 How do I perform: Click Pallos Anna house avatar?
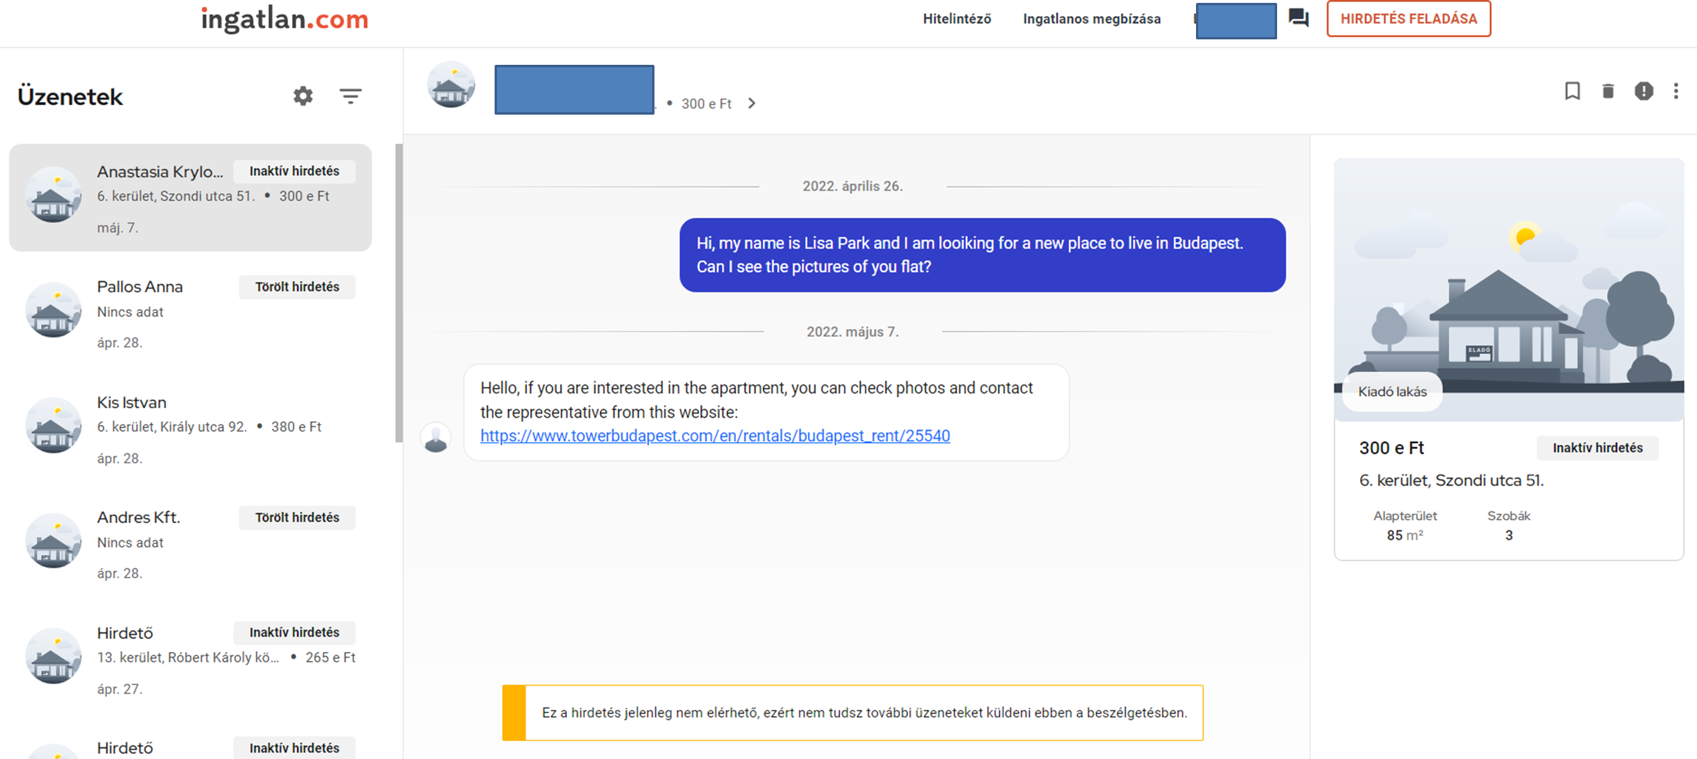tap(53, 310)
